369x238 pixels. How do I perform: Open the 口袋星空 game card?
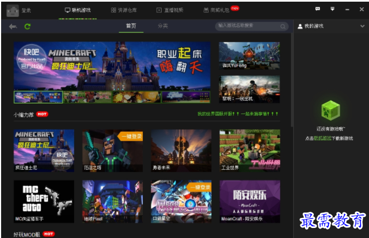point(181,201)
